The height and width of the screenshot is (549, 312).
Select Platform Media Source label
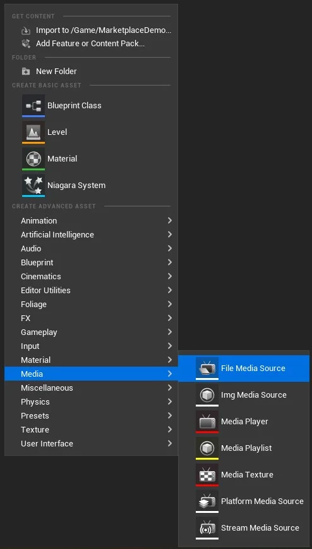262,502
